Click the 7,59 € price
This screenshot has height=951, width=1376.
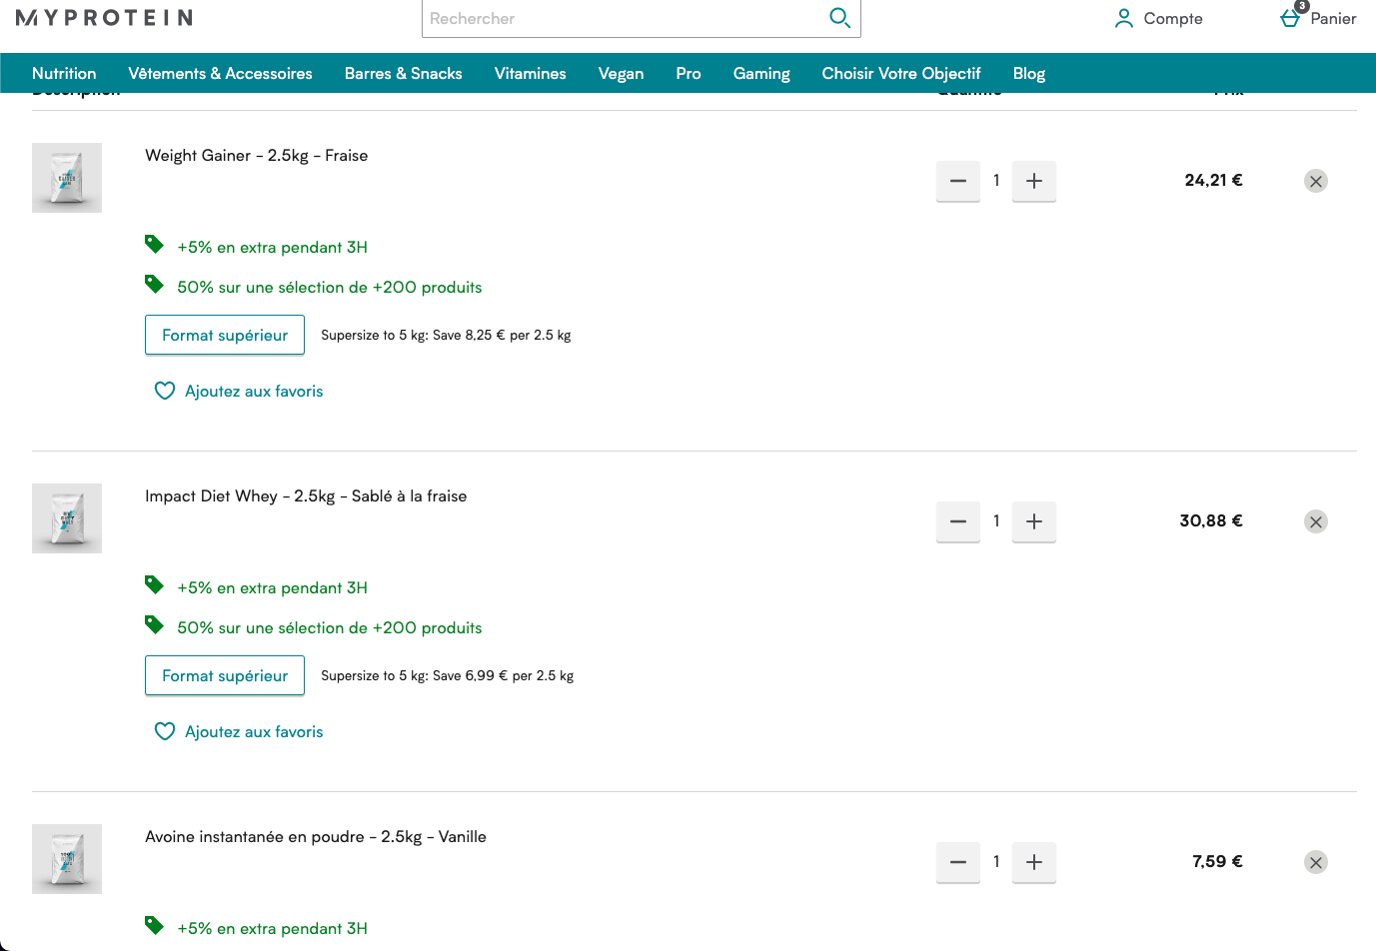pos(1217,861)
